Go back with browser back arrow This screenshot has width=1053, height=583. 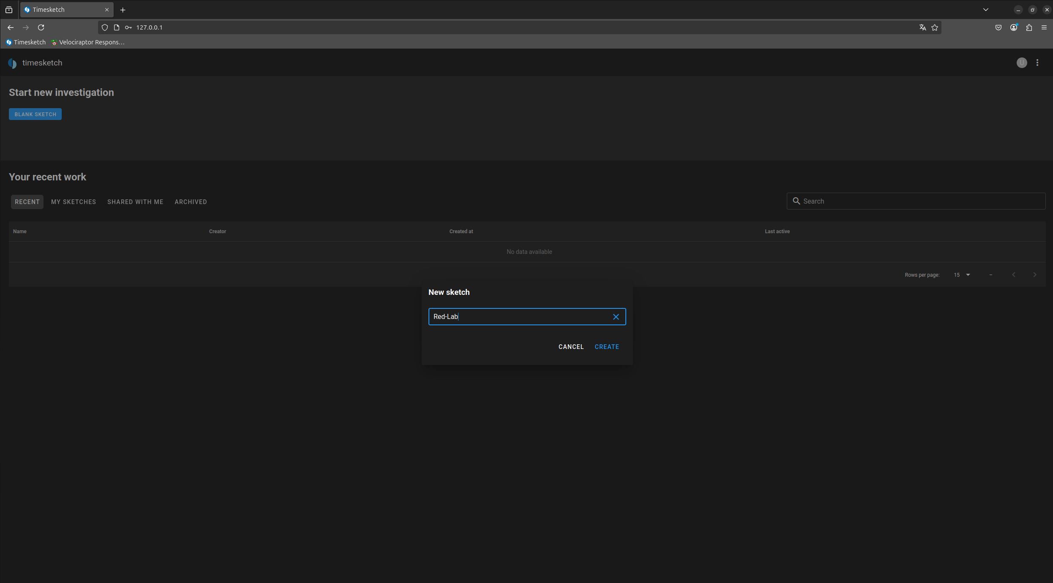pos(11,27)
